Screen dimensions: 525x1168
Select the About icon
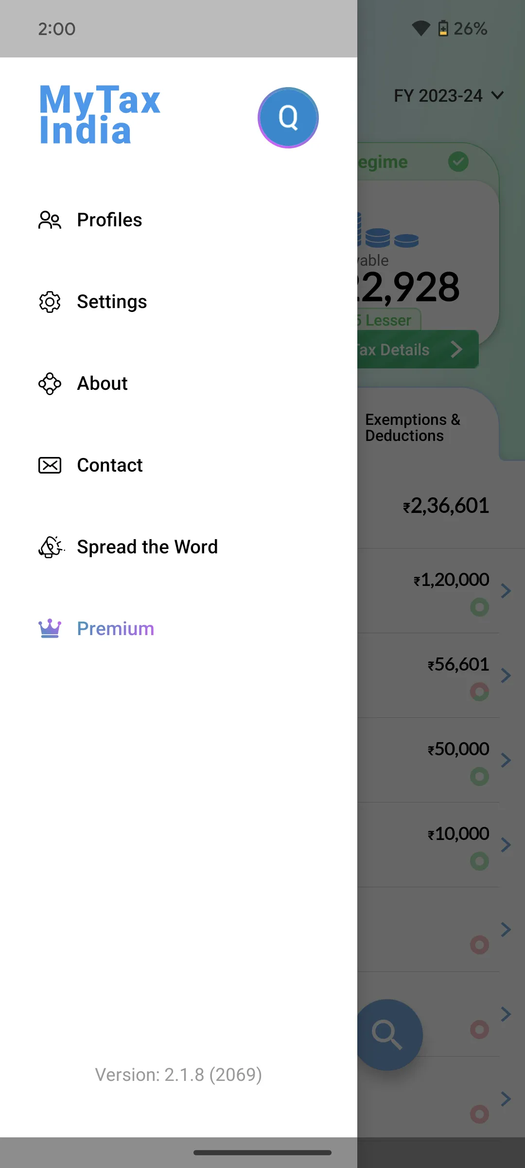[49, 383]
